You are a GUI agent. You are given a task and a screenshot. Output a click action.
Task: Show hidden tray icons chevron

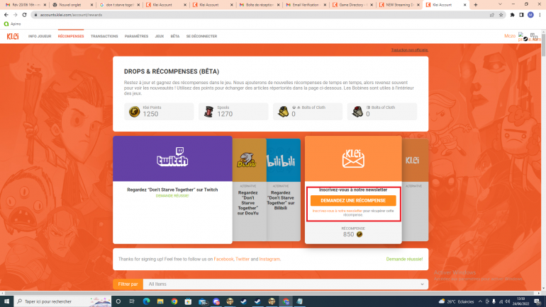coord(480,301)
